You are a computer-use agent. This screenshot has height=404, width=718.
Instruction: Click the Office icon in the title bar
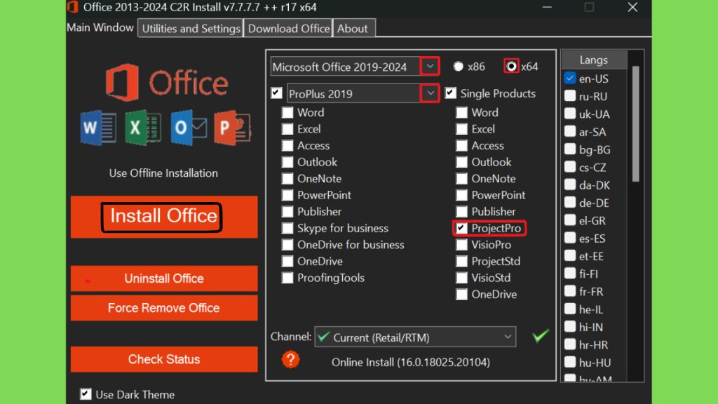coord(73,7)
